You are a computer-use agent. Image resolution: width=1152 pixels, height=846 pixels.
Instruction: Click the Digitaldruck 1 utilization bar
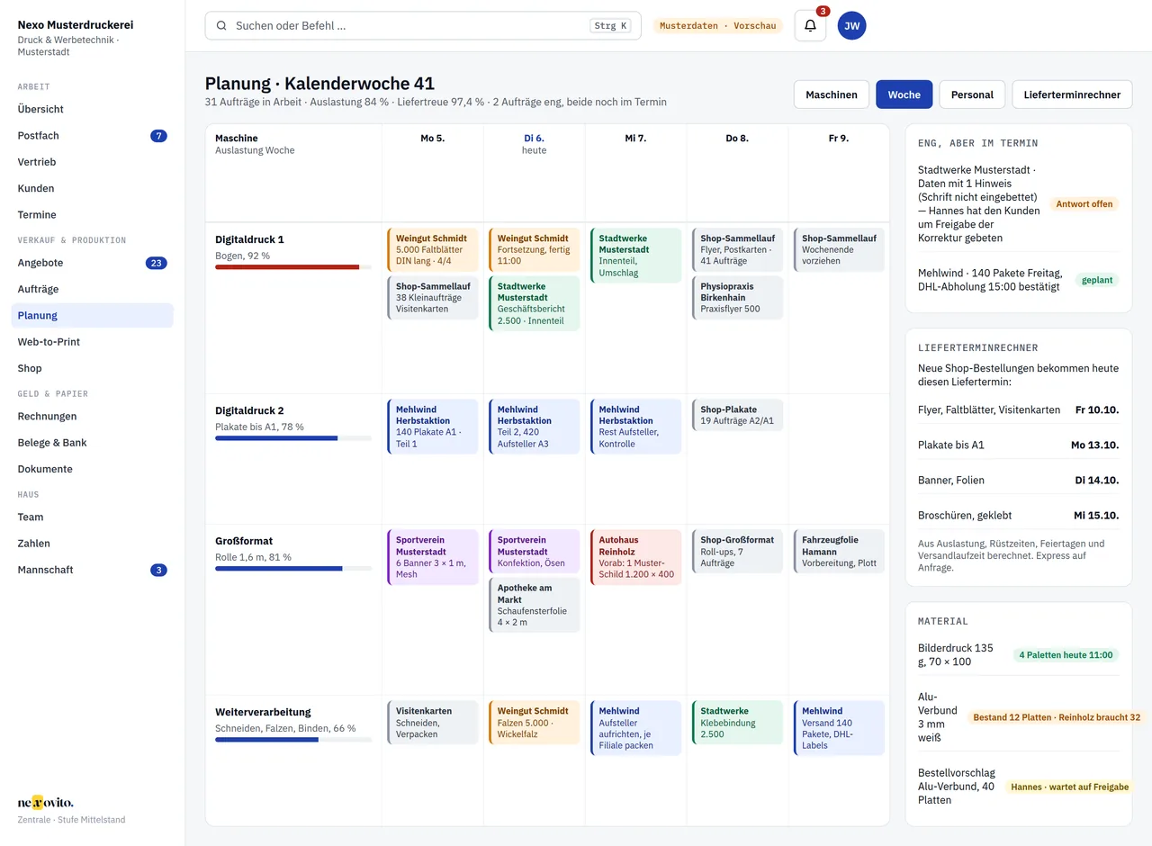coord(293,267)
